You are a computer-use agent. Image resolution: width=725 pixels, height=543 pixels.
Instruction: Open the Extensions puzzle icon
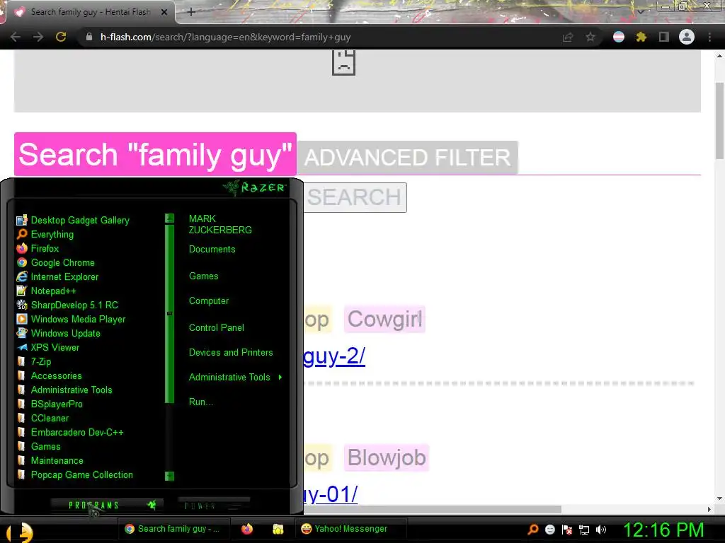coord(641,37)
